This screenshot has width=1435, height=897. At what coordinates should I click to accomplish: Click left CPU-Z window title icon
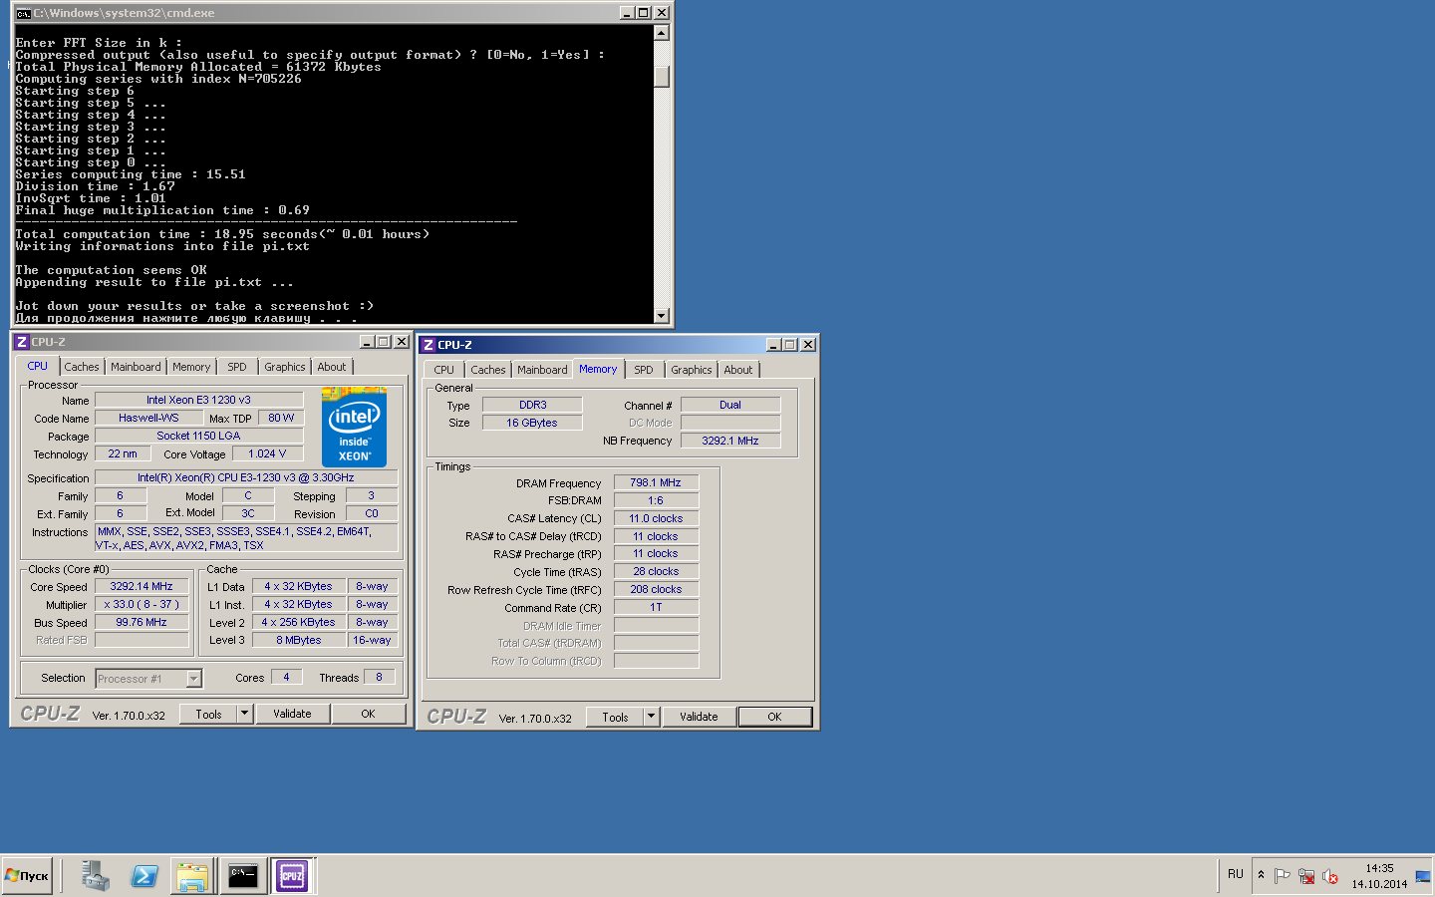coord(22,342)
